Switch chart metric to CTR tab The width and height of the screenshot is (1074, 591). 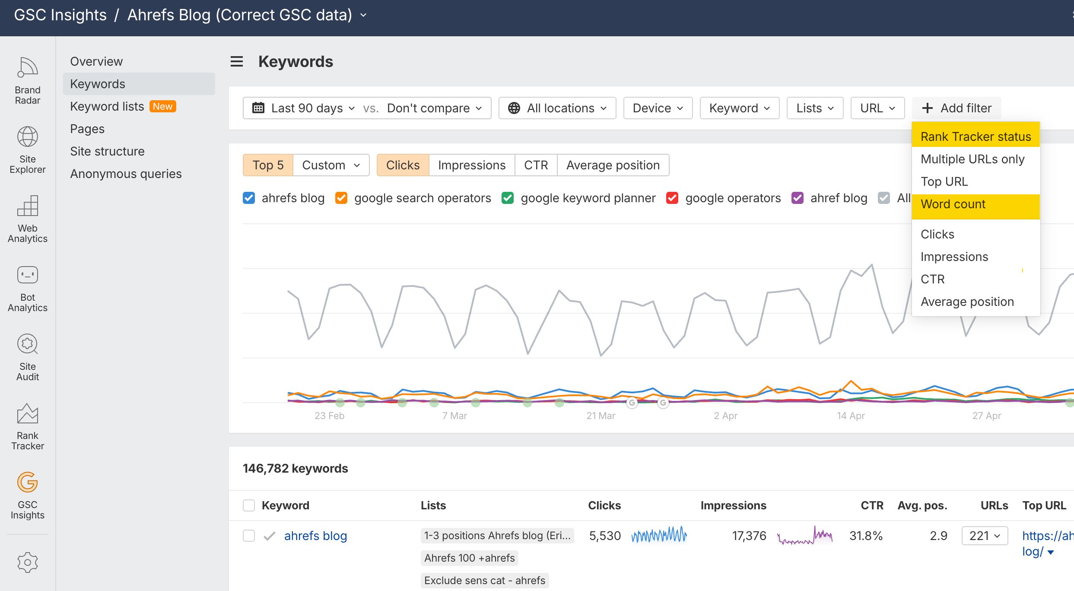536,165
